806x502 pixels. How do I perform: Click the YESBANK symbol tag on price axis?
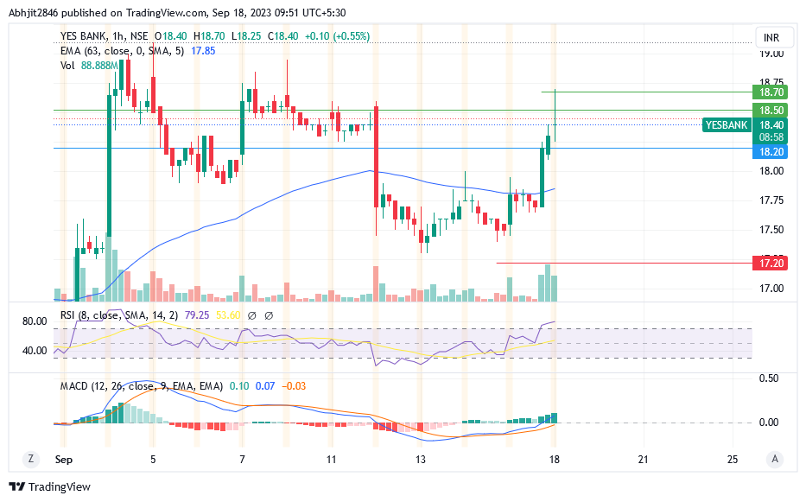[x=727, y=125]
